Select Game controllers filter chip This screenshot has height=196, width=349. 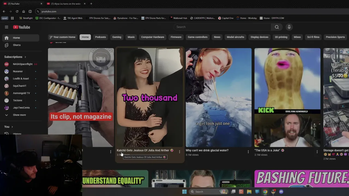click(198, 37)
